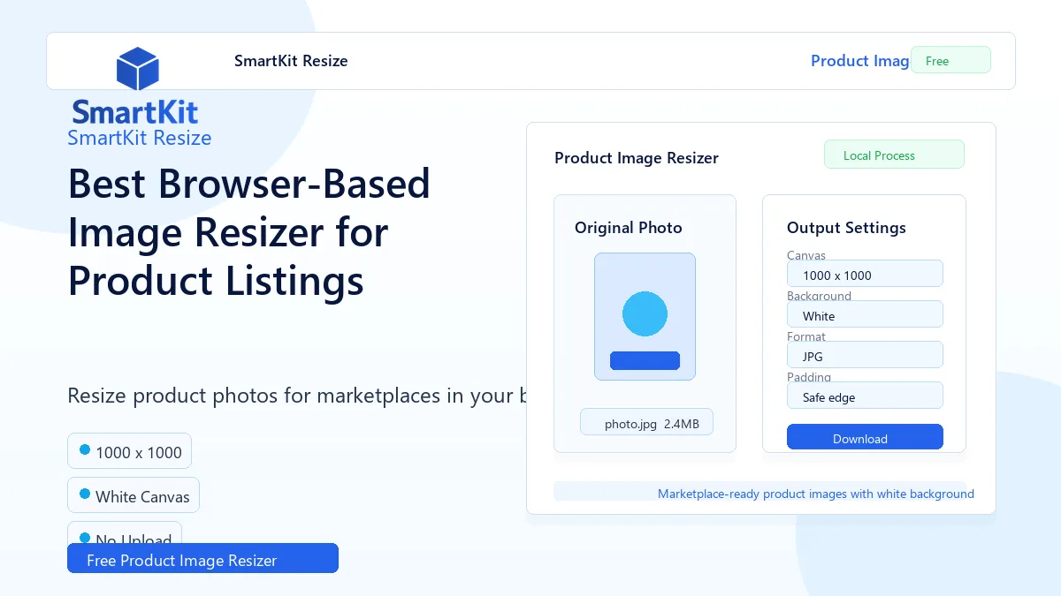Viewport: 1061px width, 596px height.
Task: Click the blue bar inside the photo preview
Action: tap(645, 360)
